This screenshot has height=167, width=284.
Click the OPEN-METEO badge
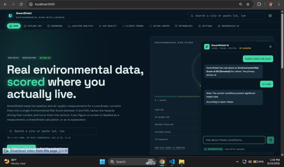13,58
